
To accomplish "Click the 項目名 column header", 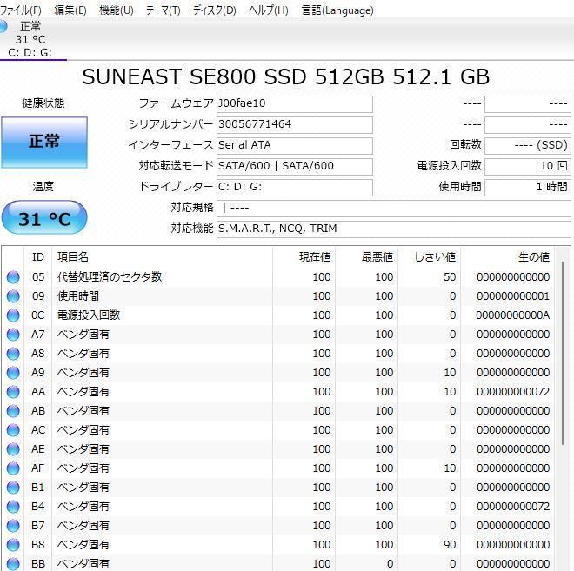I will click(163, 257).
